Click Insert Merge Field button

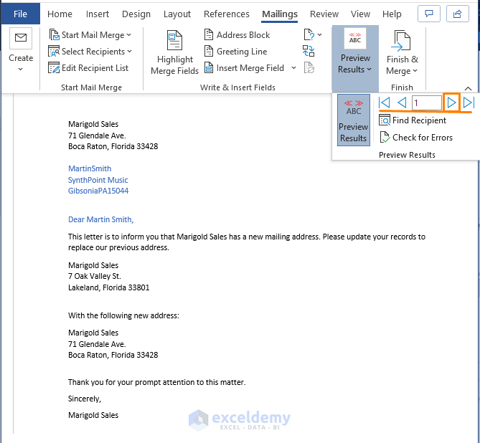244,68
